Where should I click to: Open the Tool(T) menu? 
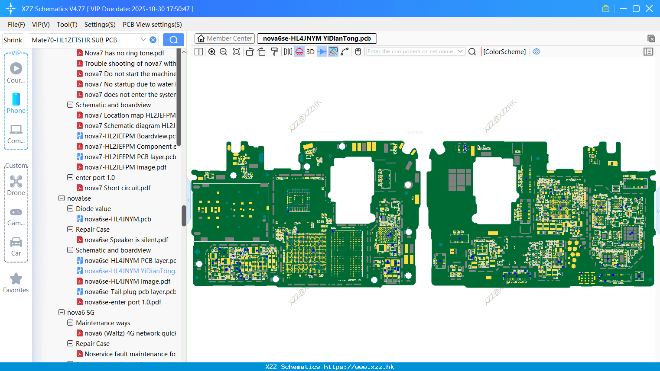point(67,25)
